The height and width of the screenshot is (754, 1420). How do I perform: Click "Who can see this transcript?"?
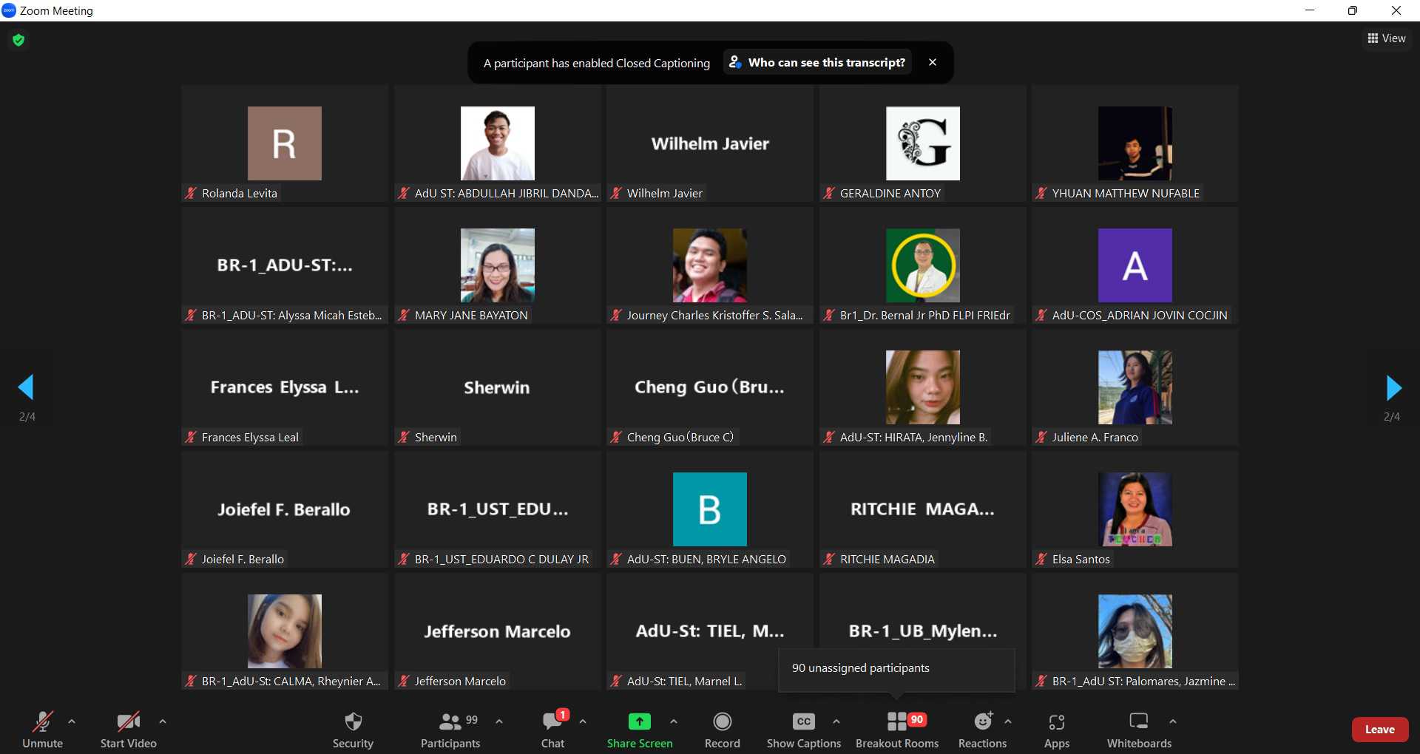point(817,63)
